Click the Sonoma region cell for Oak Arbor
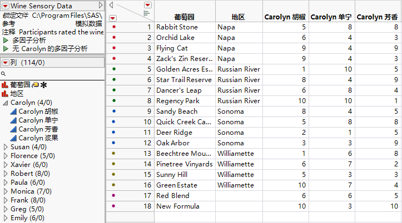Screen dimensions: 402x223 tap(239, 143)
